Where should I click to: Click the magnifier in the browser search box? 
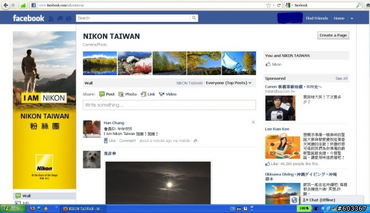(x=358, y=5)
